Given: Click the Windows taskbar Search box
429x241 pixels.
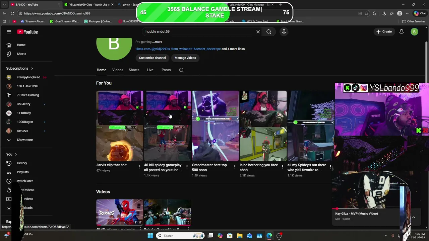Looking at the screenshot, I should 180,236.
